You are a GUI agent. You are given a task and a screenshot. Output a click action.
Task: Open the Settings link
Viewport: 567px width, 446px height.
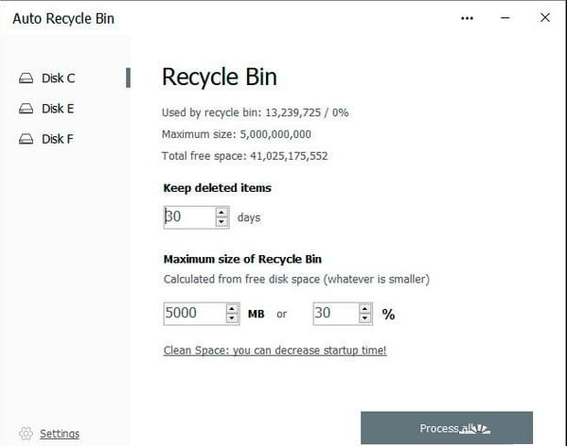pyautogui.click(x=60, y=434)
